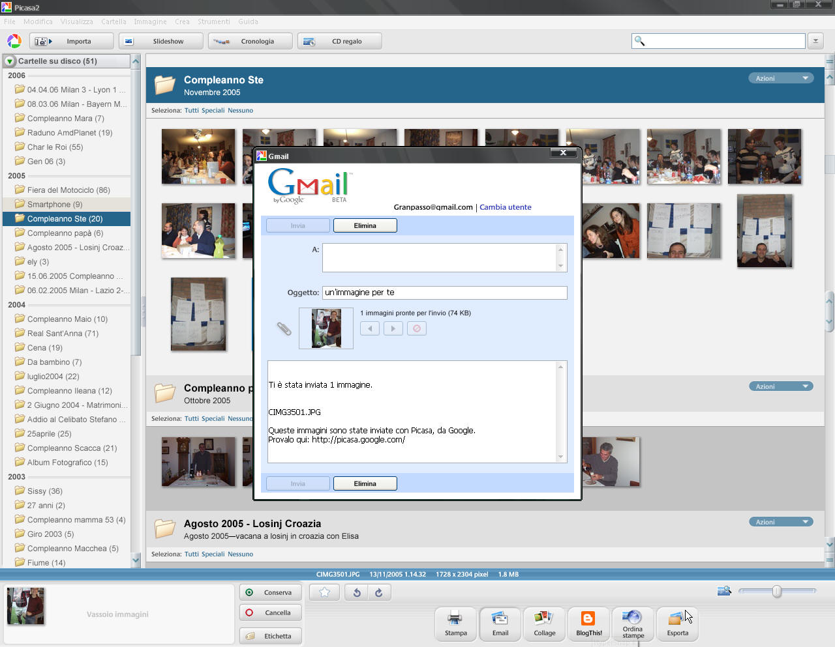The height and width of the screenshot is (647, 835).
Task: Select Tutti in Compleanno Ste album
Action: 191,110
